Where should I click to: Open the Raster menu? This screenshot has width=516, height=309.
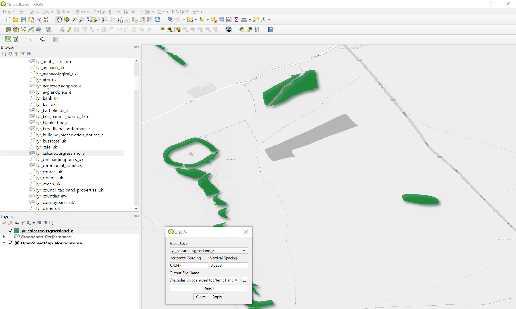coord(114,12)
